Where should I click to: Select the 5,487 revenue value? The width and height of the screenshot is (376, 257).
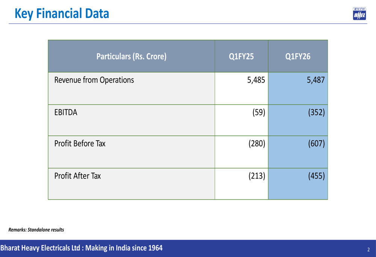[x=316, y=80]
